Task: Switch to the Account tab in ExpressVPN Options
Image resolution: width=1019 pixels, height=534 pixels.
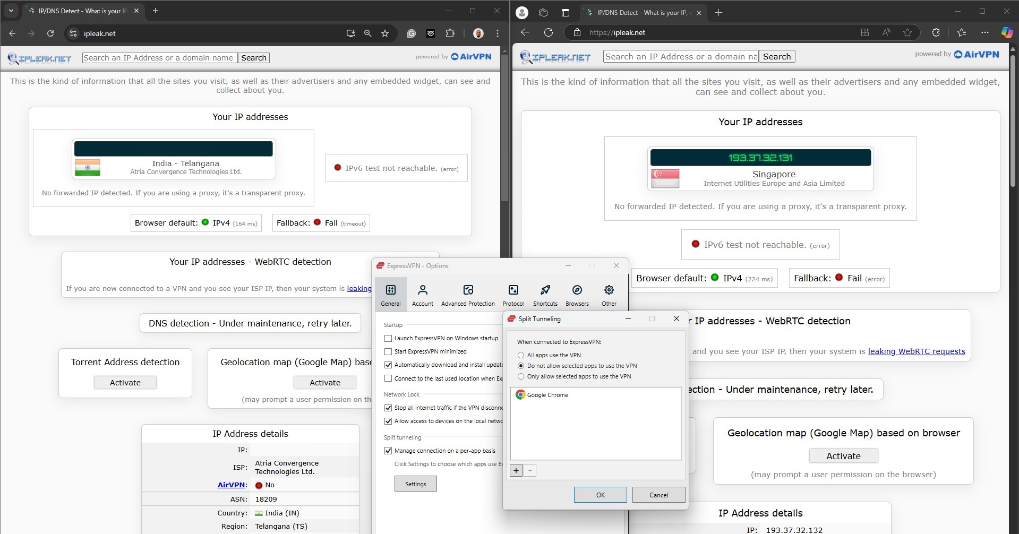Action: 423,295
